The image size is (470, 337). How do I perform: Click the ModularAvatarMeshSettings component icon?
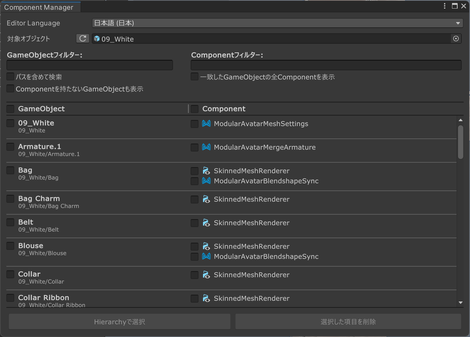[x=206, y=123]
